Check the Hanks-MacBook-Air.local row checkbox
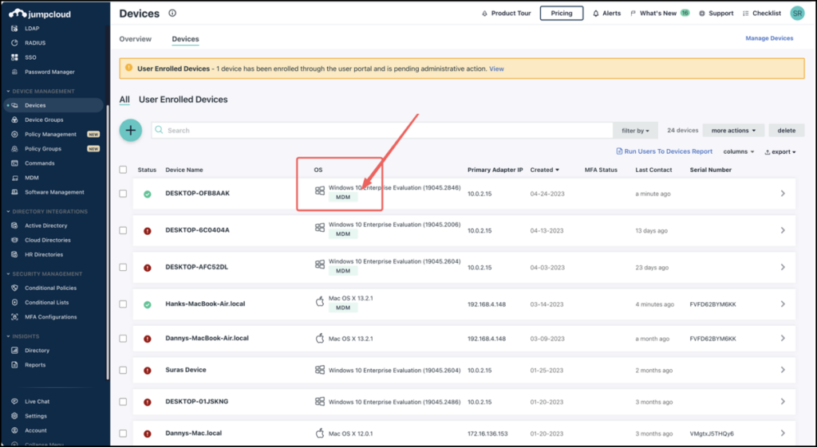Viewport: 817px width, 447px height. point(123,304)
